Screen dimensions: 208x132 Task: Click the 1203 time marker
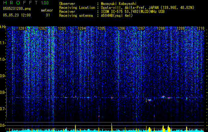click(62, 28)
